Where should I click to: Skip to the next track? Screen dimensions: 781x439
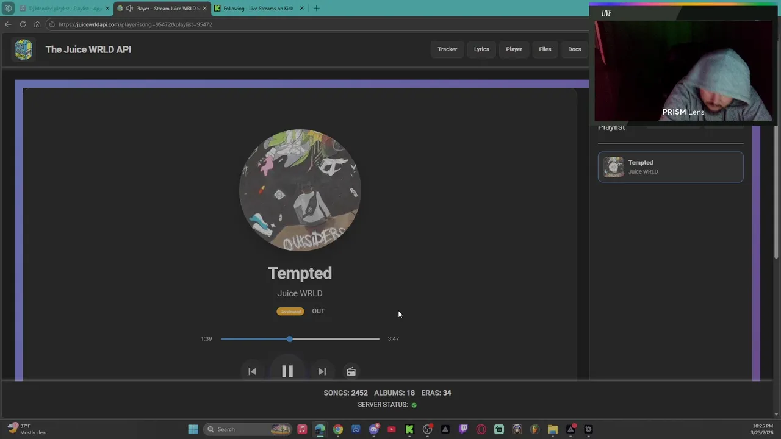click(x=322, y=371)
